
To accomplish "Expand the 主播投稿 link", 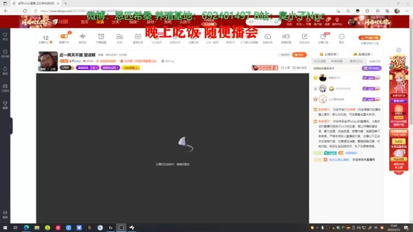I will [329, 54].
